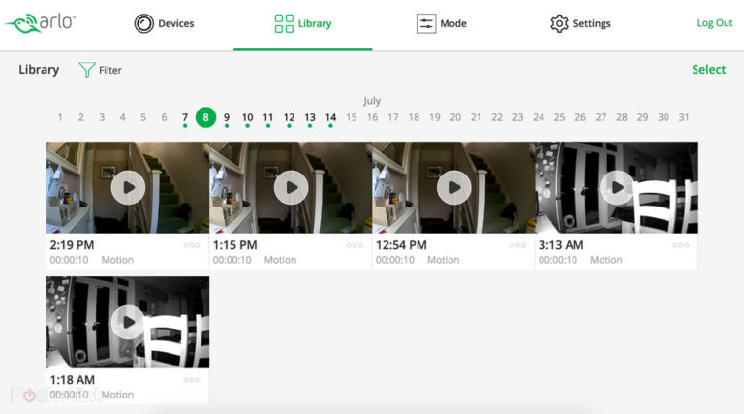Screen dimensions: 744x414
Task: Click the Select button
Action: [x=708, y=69]
